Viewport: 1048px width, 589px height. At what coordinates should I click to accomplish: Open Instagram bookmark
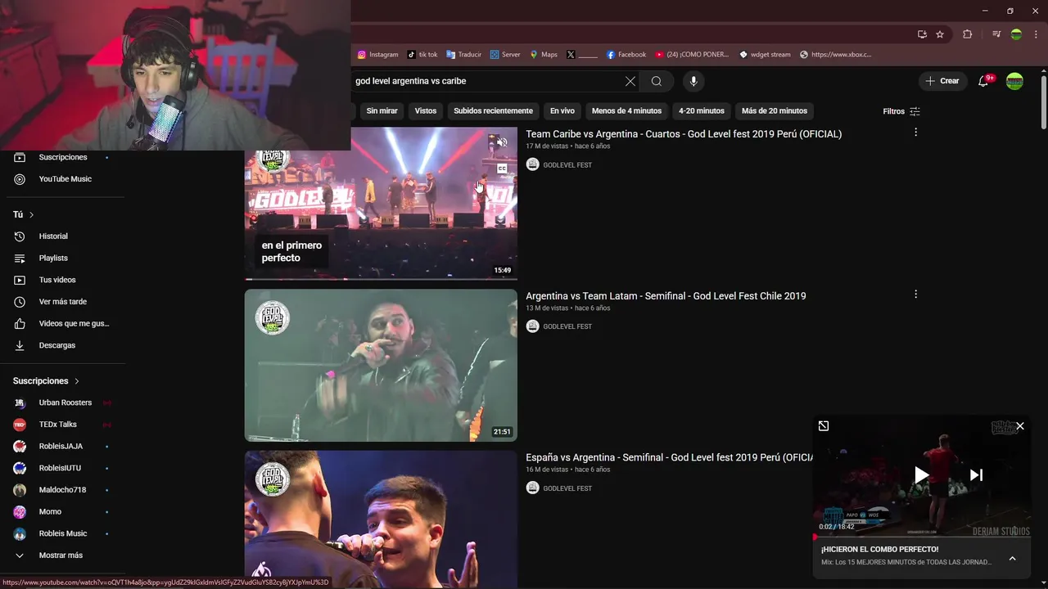377,55
